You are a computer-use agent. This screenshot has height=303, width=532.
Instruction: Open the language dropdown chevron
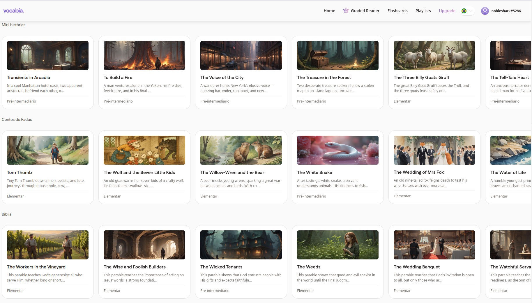pyautogui.click(x=471, y=11)
